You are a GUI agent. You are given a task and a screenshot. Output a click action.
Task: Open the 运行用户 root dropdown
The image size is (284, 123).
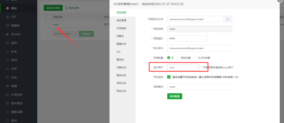coord(183,67)
